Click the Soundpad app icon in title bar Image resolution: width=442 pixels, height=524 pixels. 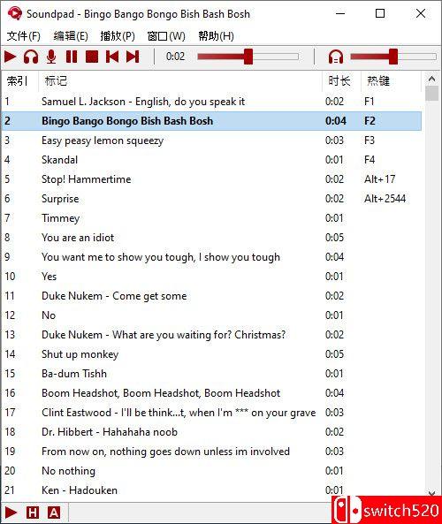tap(14, 14)
